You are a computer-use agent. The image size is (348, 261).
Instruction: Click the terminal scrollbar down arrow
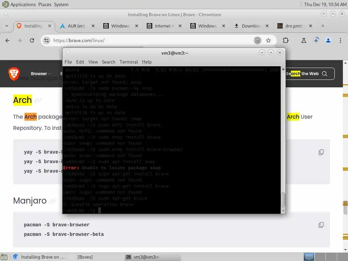coord(283,211)
